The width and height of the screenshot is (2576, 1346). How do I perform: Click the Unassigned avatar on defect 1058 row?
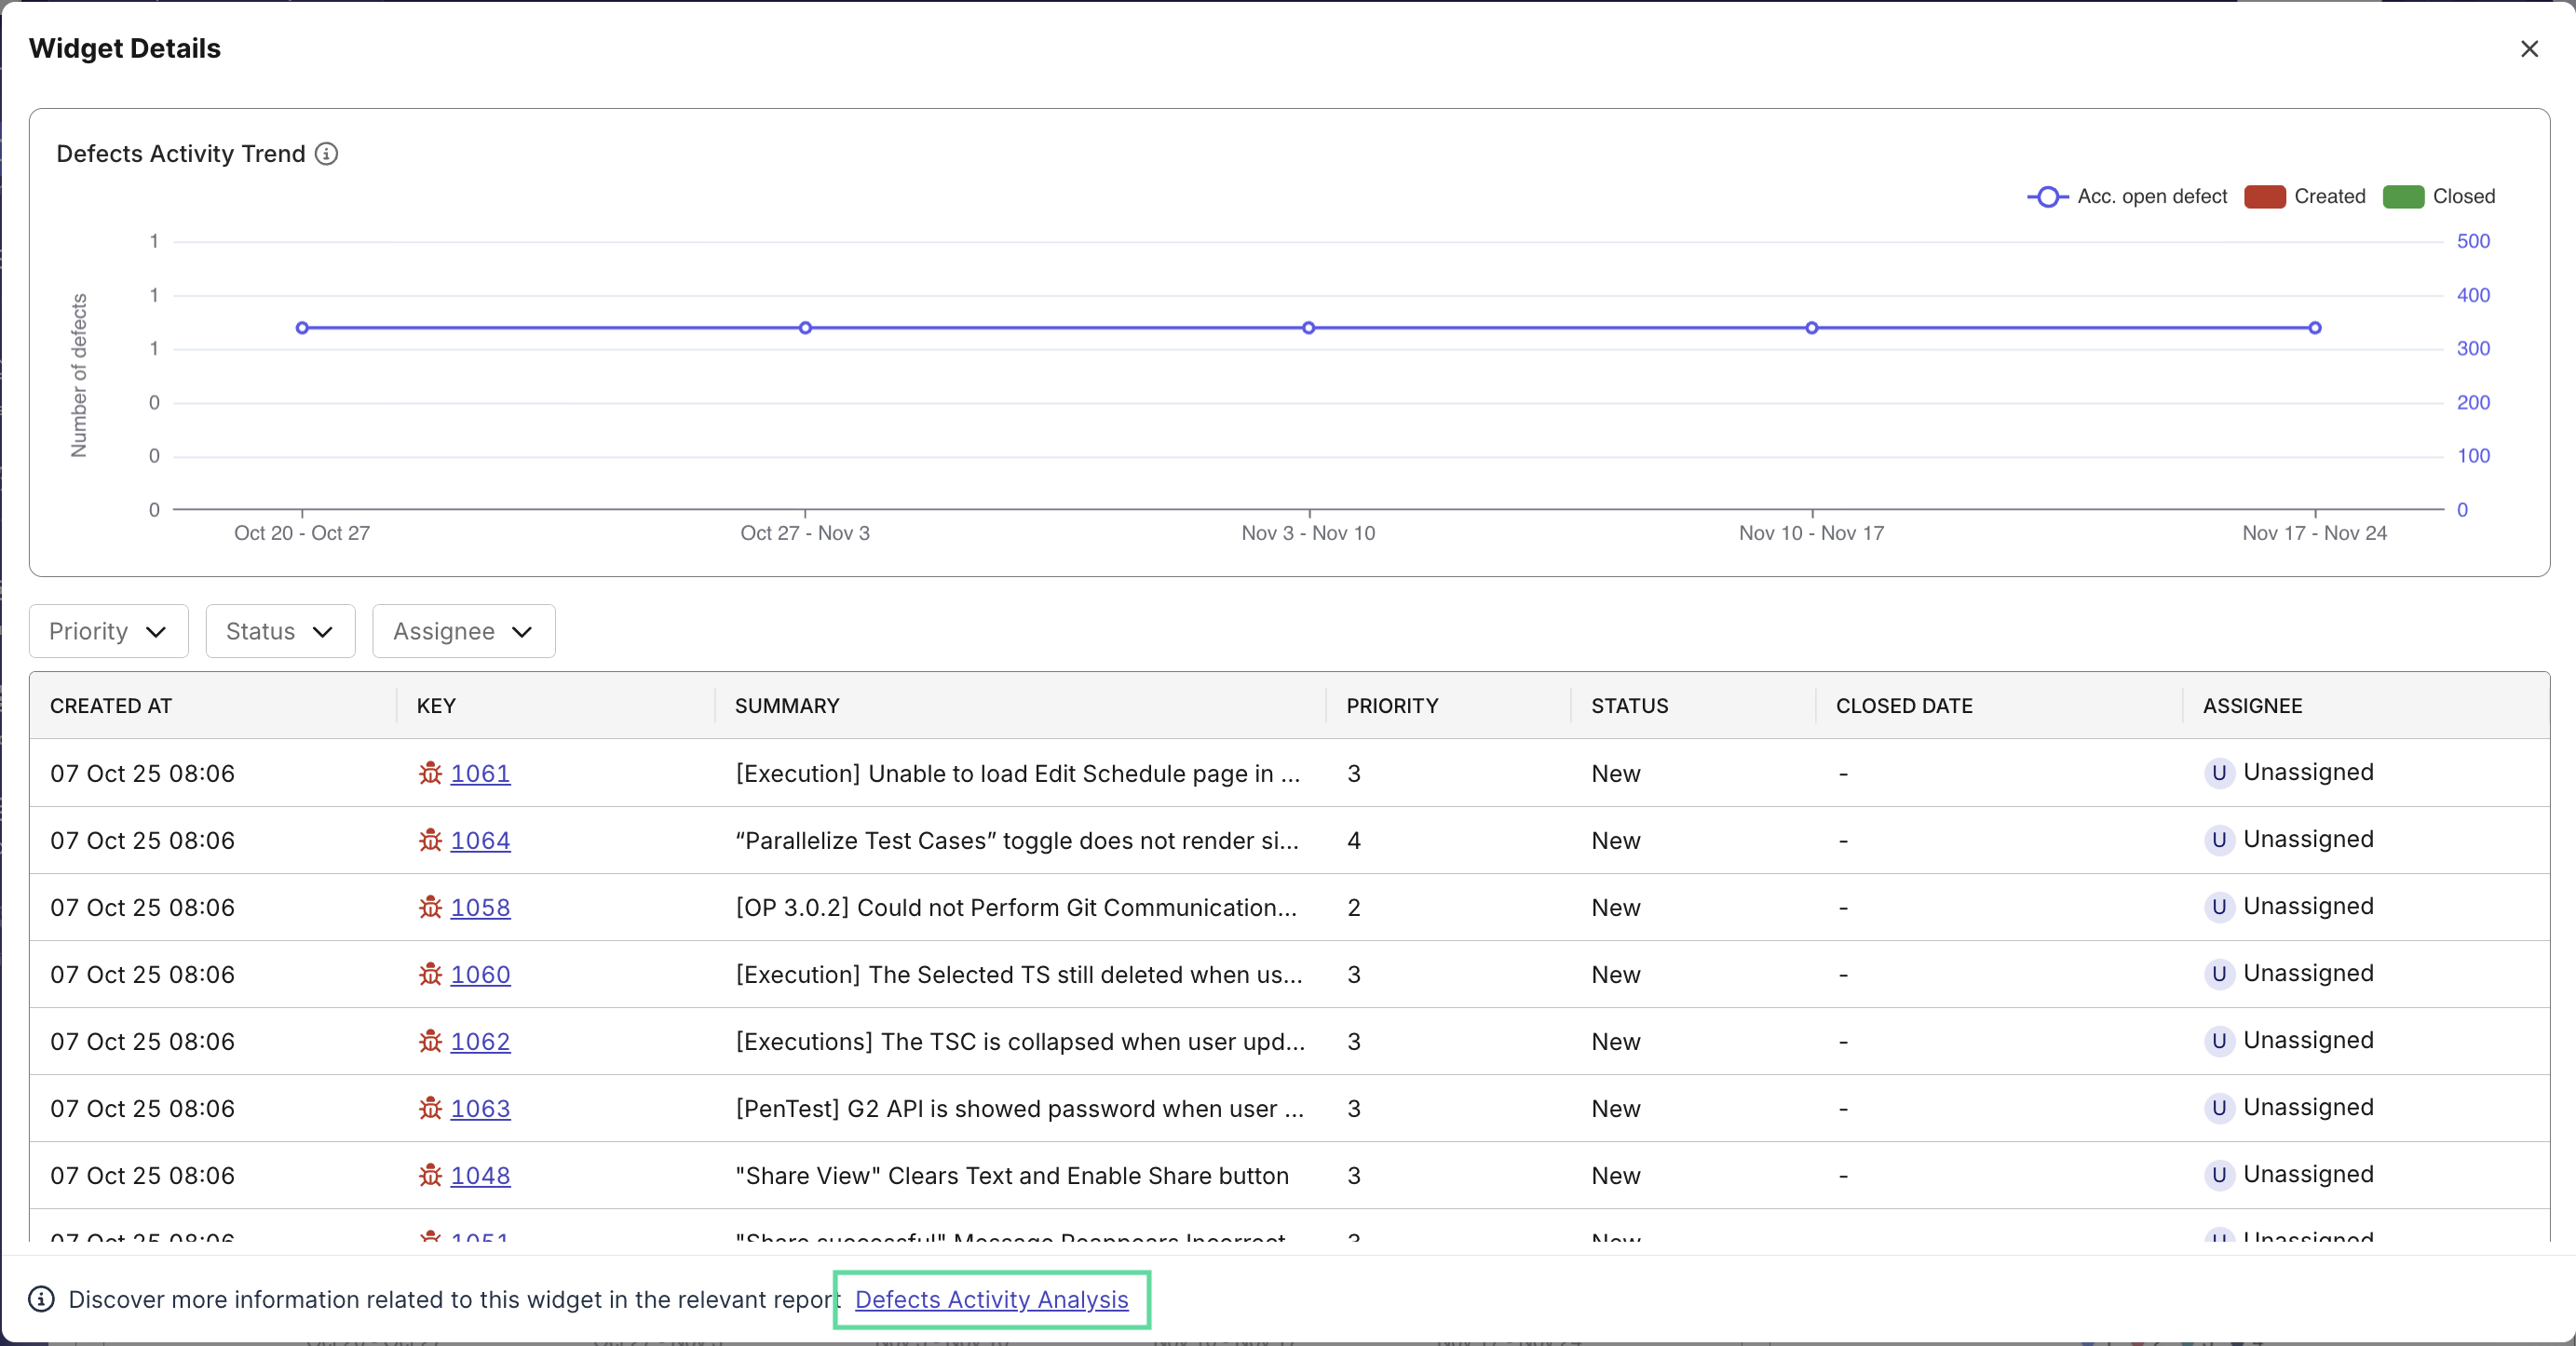2220,908
